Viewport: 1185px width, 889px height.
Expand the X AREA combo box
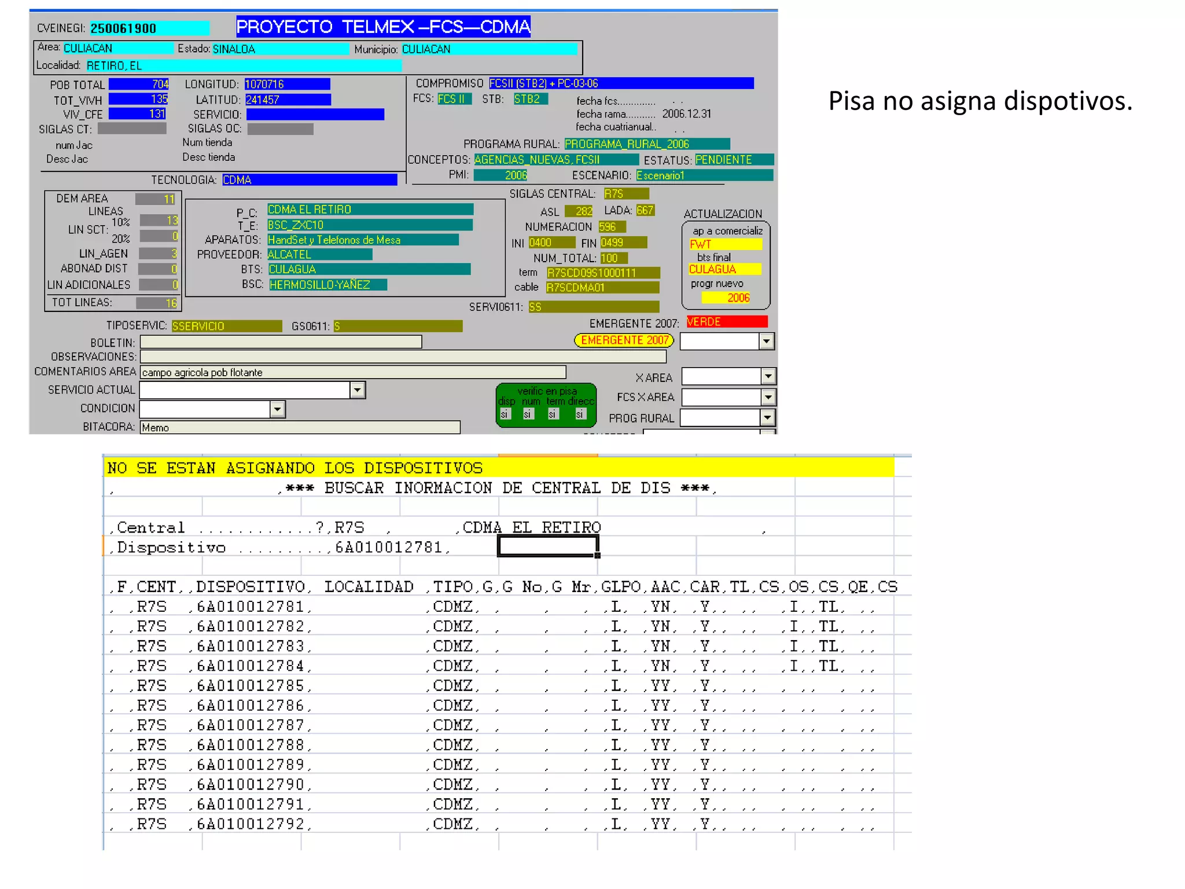coord(768,377)
